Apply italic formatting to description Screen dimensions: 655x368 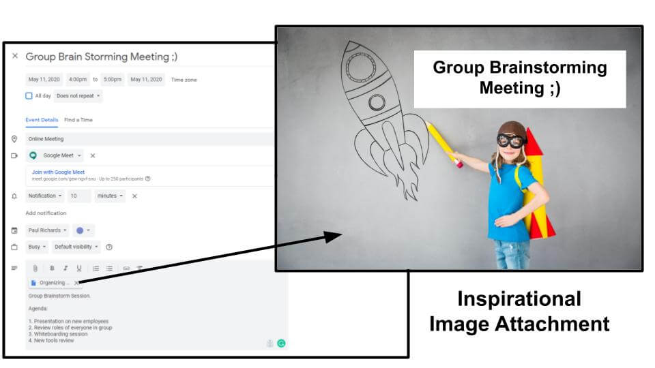(65, 269)
